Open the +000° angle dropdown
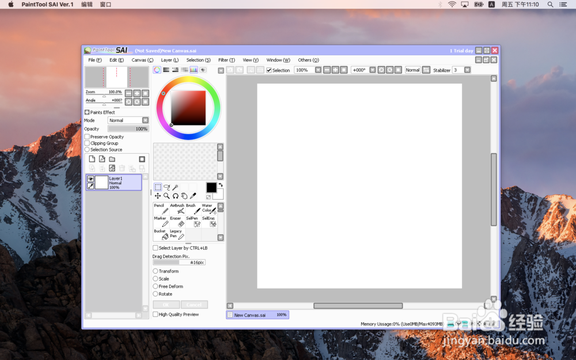Screen dimensions: 576x360 [x=373, y=70]
